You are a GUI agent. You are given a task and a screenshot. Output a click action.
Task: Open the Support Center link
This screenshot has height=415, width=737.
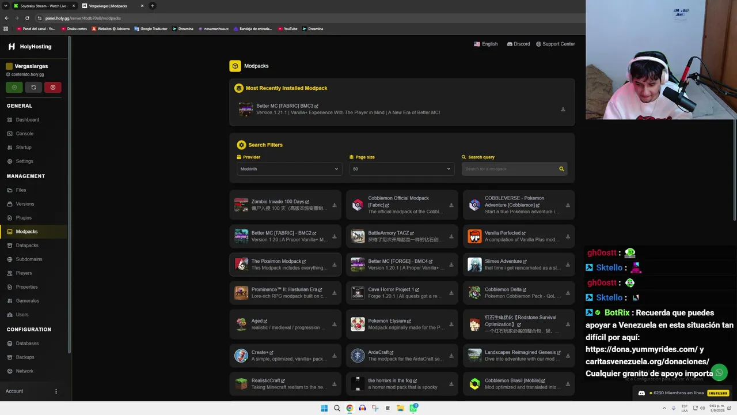(555, 44)
